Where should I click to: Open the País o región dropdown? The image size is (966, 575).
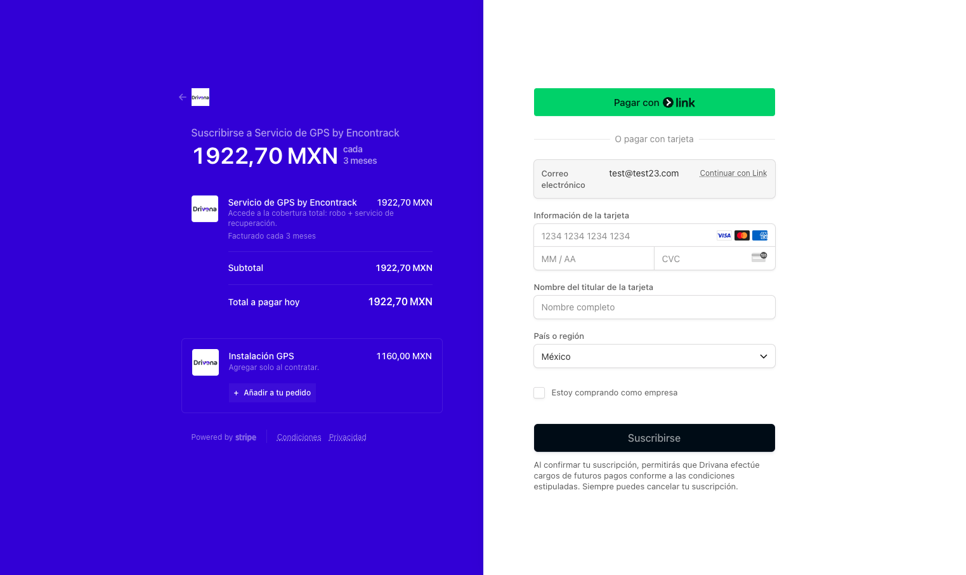[x=655, y=356]
